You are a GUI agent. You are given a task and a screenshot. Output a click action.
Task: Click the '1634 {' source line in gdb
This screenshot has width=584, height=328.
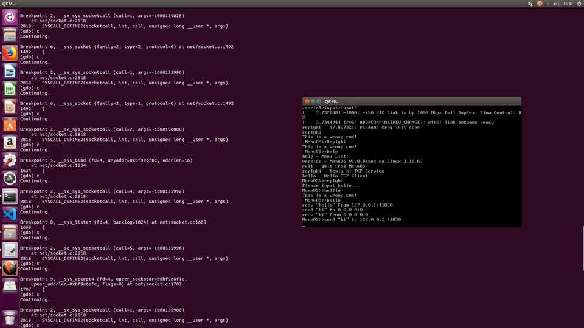[x=32, y=171]
